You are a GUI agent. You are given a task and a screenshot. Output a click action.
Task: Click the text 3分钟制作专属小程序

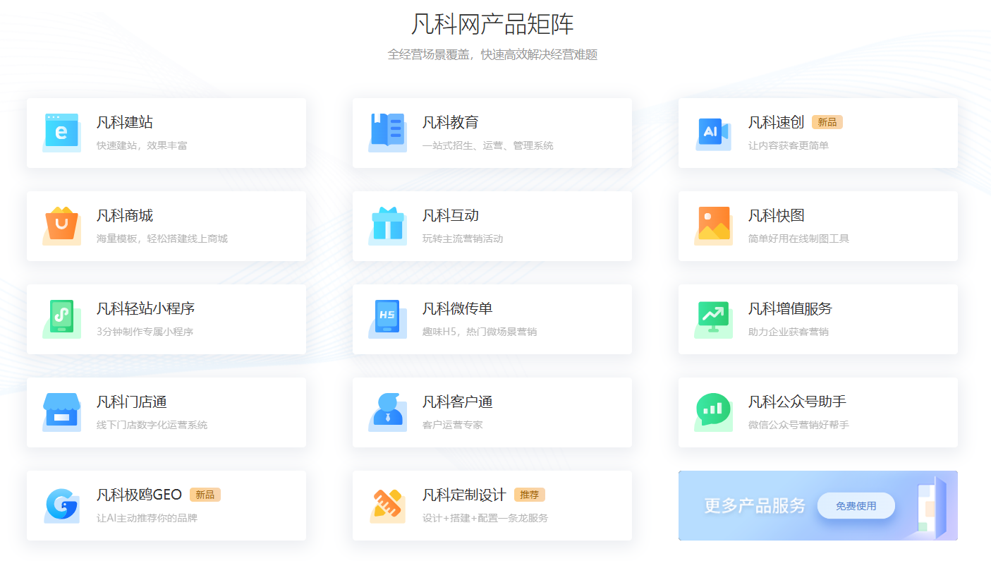tap(145, 332)
